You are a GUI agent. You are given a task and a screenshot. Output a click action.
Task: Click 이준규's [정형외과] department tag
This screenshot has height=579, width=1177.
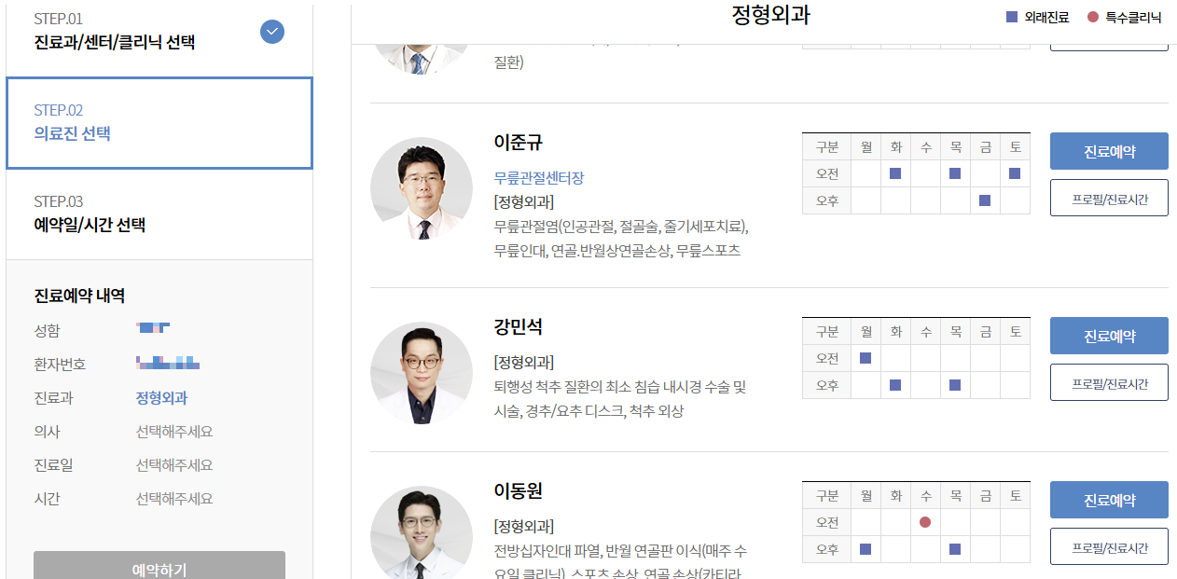pos(523,202)
